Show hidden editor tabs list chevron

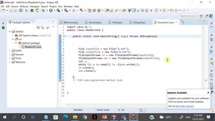click(182, 22)
